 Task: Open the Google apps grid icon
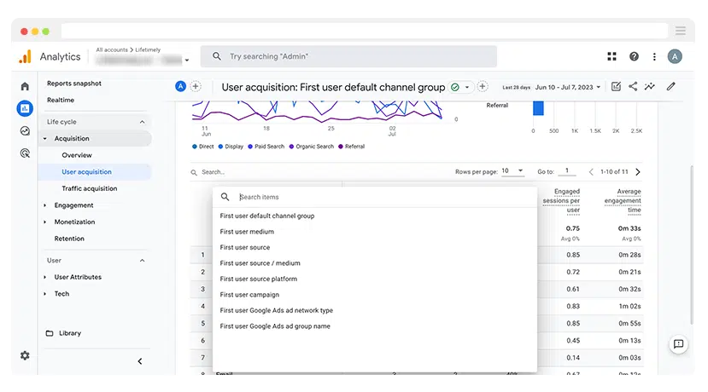(x=611, y=56)
